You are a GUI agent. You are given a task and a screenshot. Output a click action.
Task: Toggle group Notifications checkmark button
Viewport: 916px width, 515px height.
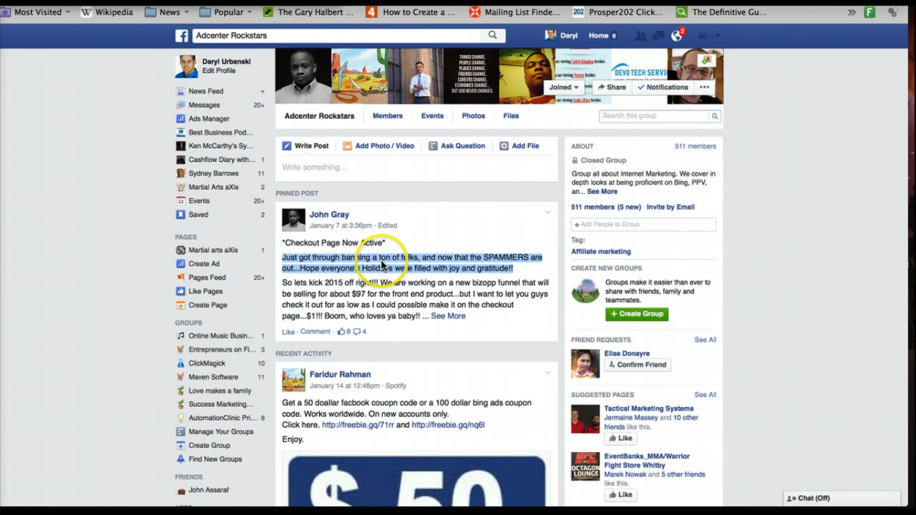pyautogui.click(x=663, y=87)
